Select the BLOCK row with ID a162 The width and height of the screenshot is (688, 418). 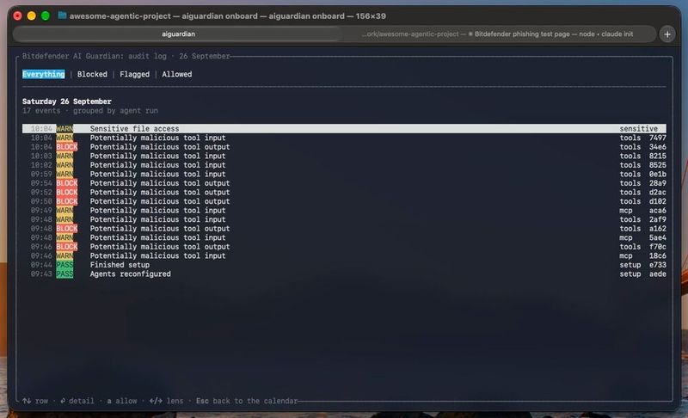tap(344, 229)
